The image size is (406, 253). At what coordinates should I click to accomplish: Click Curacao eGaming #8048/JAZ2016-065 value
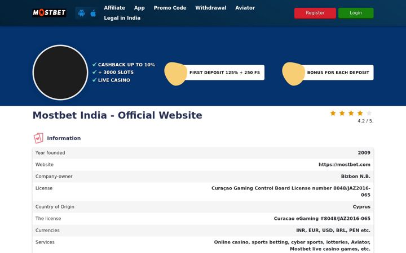[x=322, y=218]
